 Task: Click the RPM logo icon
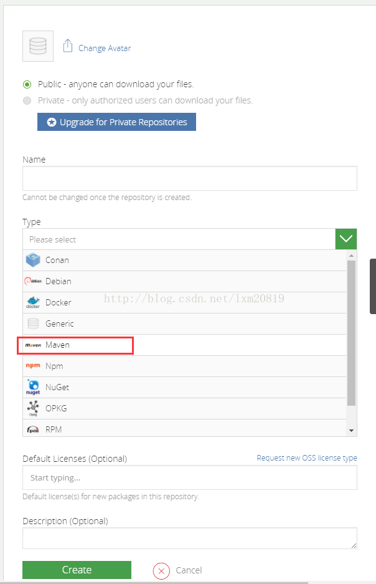point(33,429)
